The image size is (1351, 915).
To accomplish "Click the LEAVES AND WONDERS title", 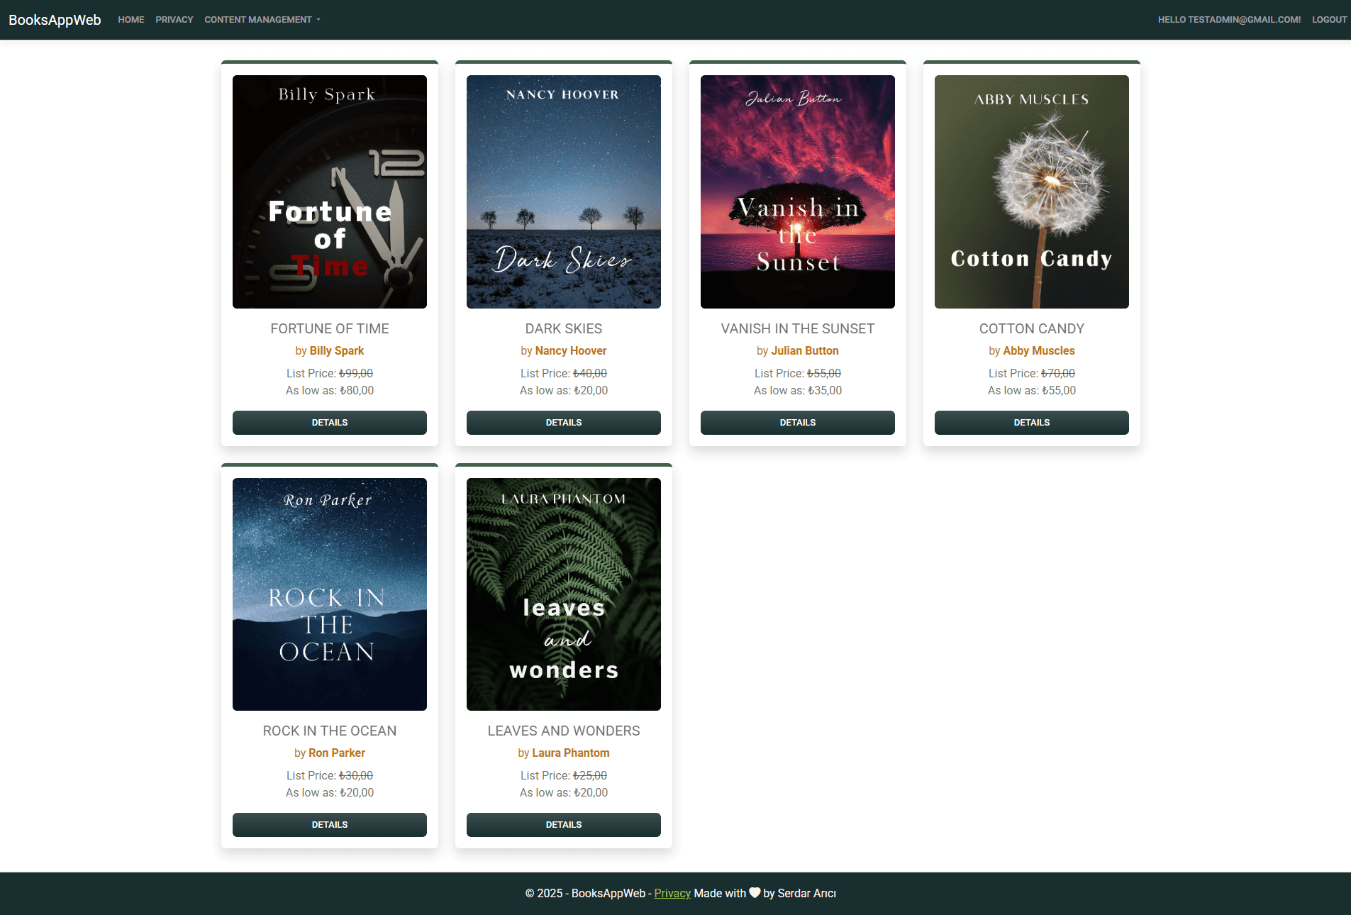I will (564, 731).
